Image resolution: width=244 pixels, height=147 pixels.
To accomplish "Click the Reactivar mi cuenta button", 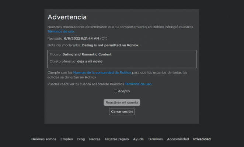I will [122, 103].
